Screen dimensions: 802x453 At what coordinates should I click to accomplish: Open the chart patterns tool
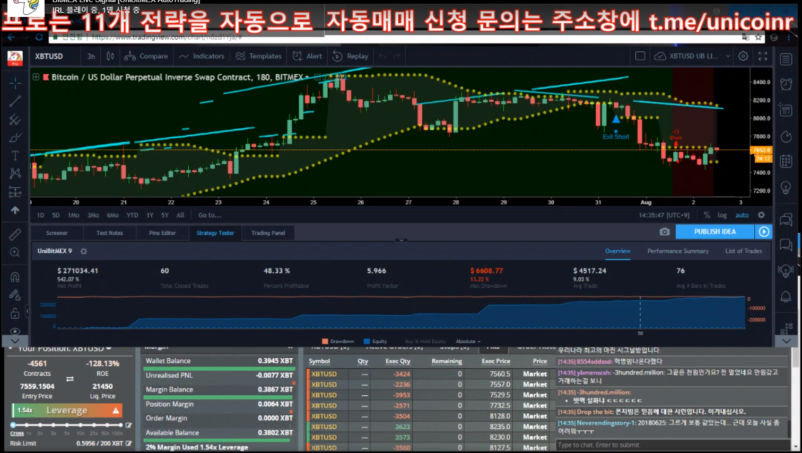[x=15, y=173]
